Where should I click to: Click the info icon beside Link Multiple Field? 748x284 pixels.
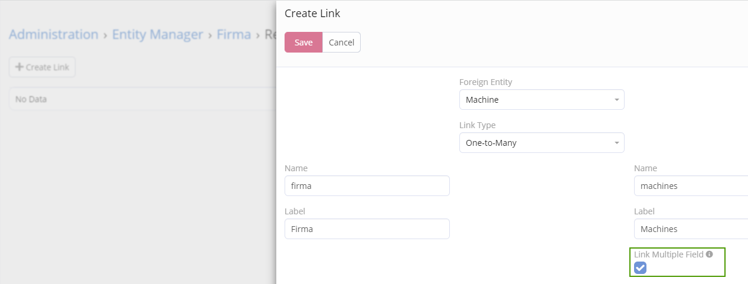[x=709, y=254]
